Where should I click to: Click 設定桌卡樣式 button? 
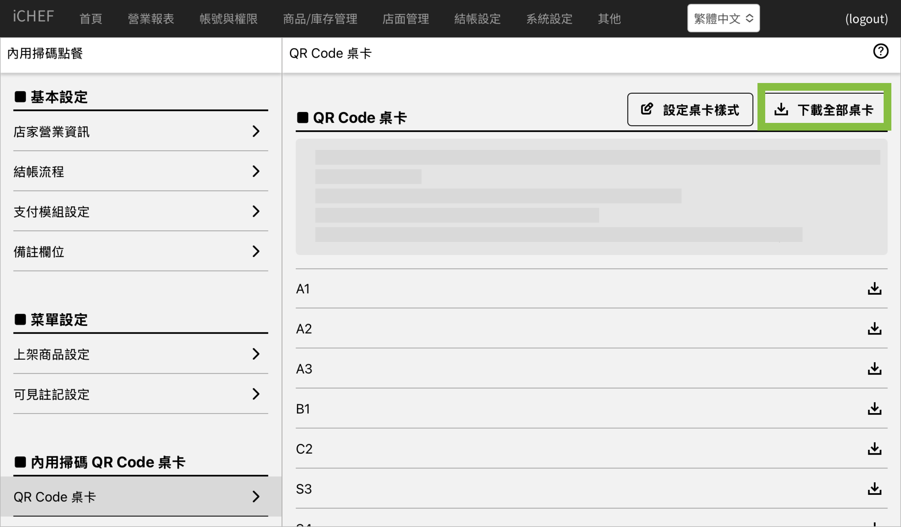coord(690,109)
